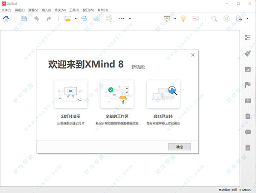The height and width of the screenshot is (193, 256).
Task: Open the Outline panel in right sidebar
Action: (247, 38)
